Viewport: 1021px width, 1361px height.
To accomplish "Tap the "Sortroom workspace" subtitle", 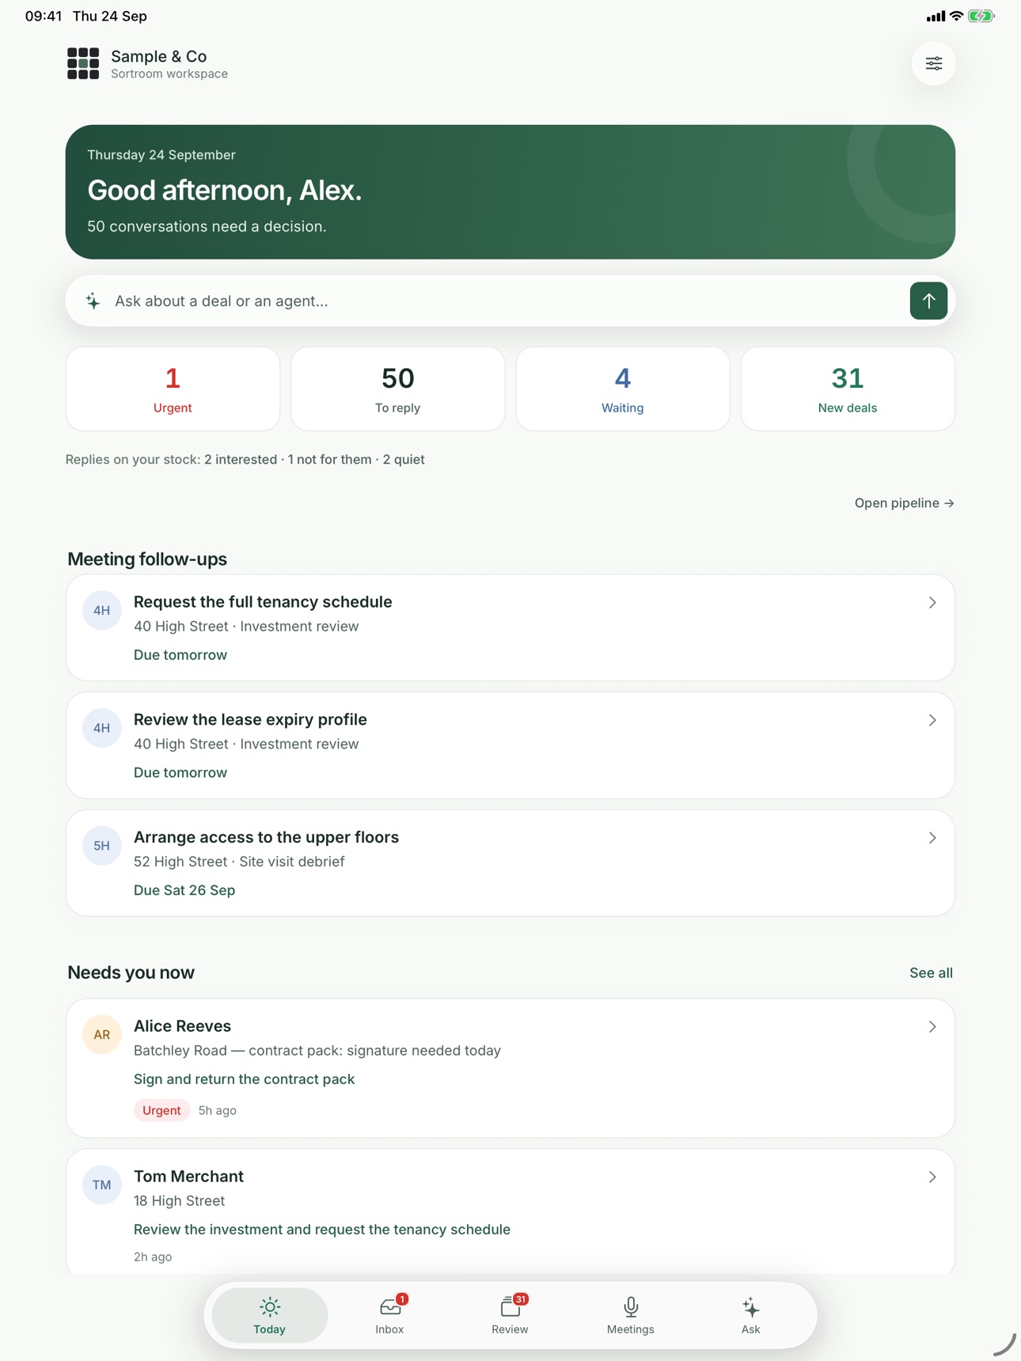I will point(169,74).
